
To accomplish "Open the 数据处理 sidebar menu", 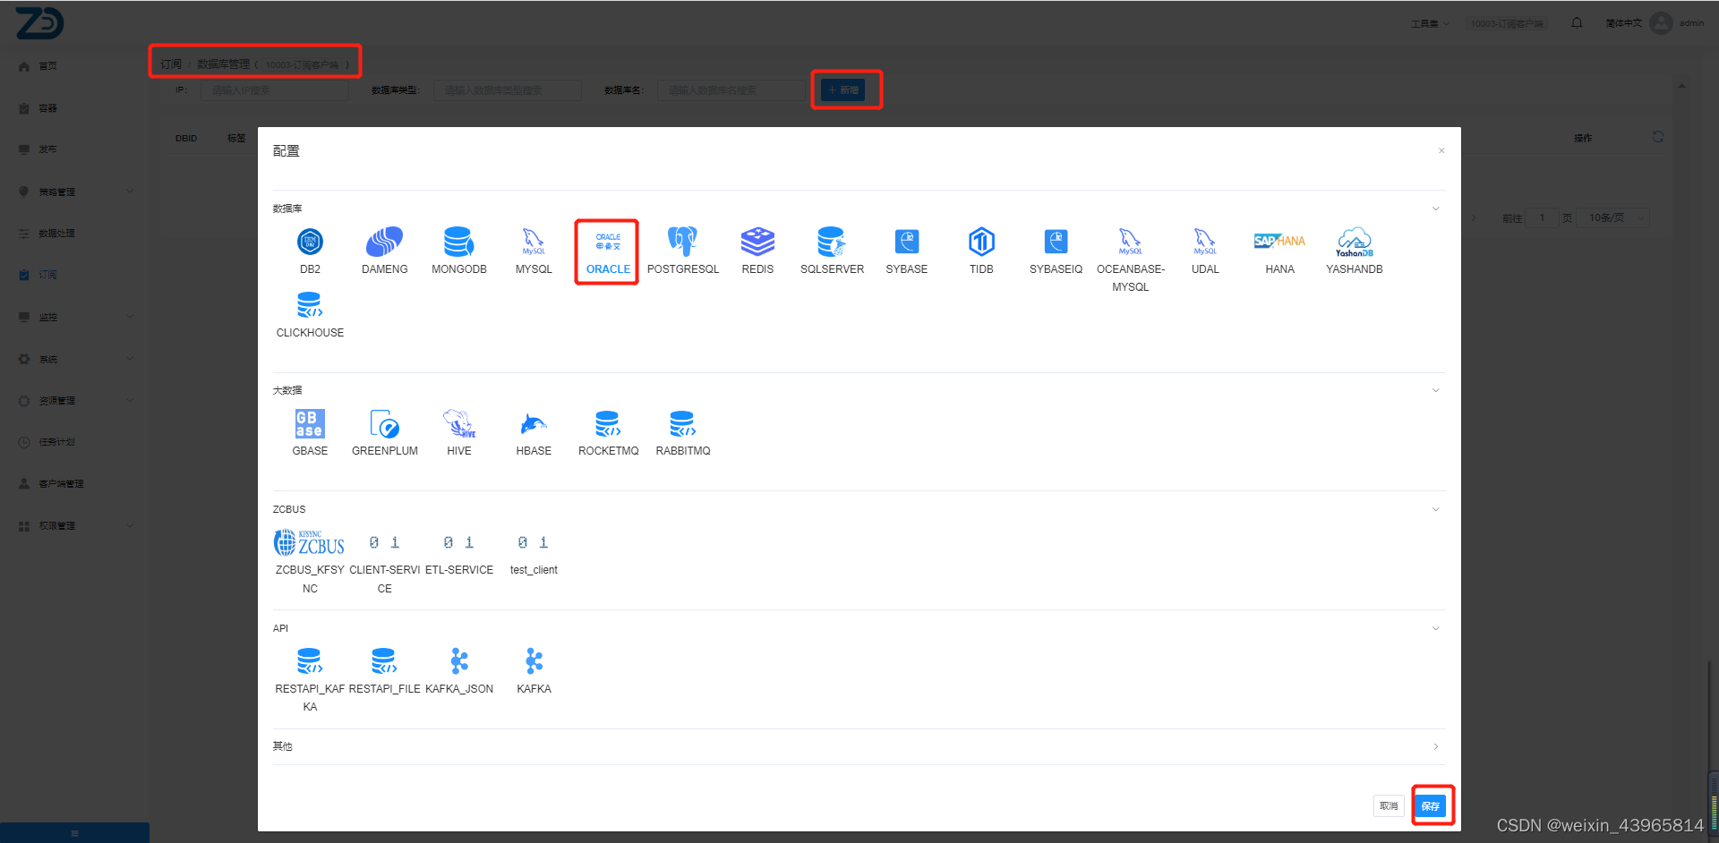I will pyautogui.click(x=56, y=233).
